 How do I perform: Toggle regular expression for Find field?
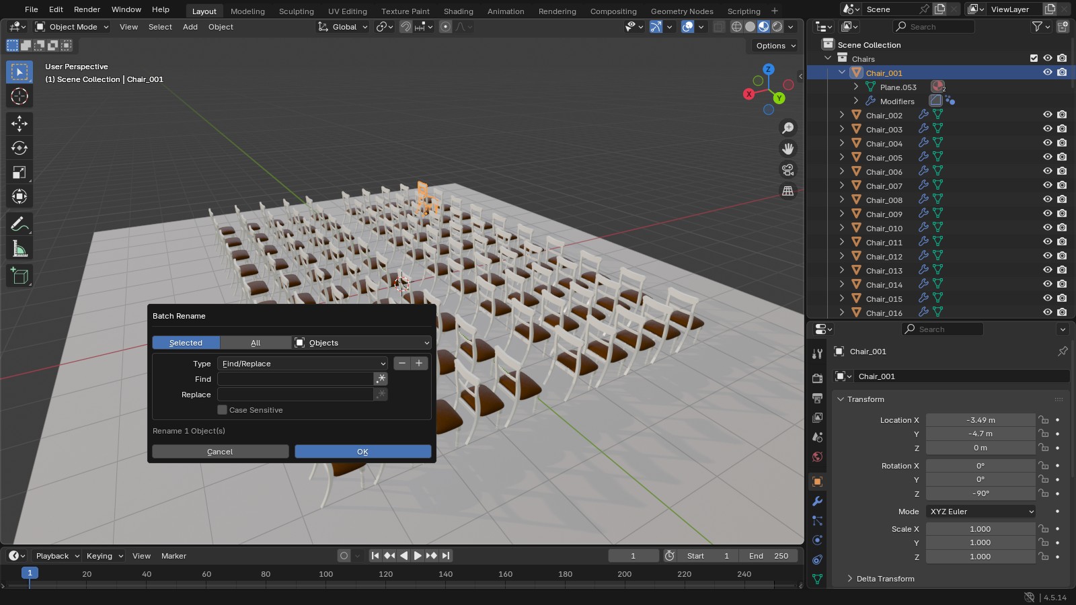(381, 378)
